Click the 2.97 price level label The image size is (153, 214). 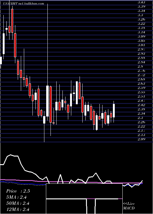pos(141,49)
